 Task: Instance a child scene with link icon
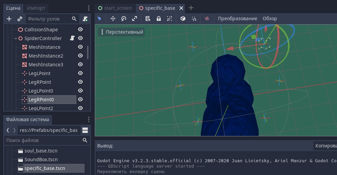click(x=20, y=19)
